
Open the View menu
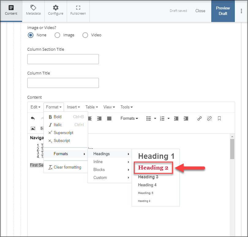click(109, 107)
